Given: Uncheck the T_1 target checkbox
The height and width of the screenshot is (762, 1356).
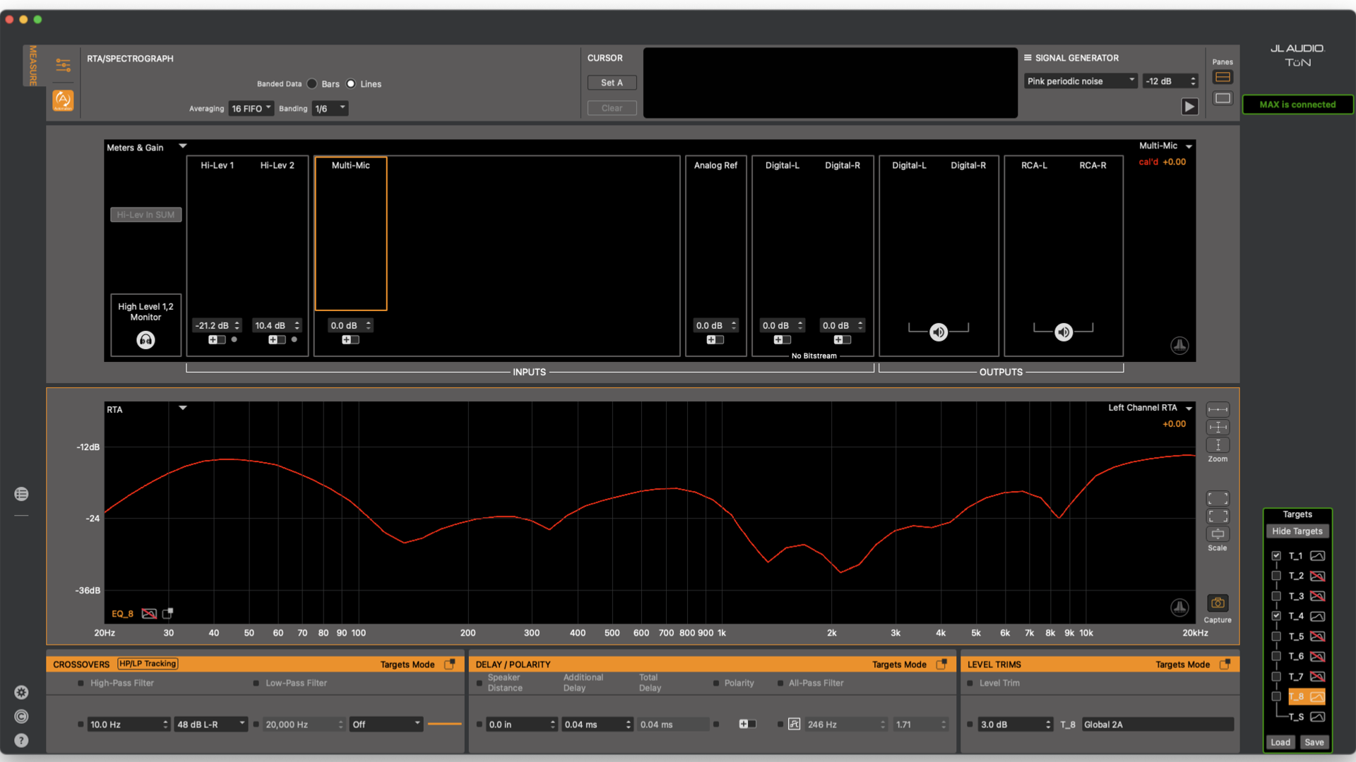Looking at the screenshot, I should coord(1276,556).
